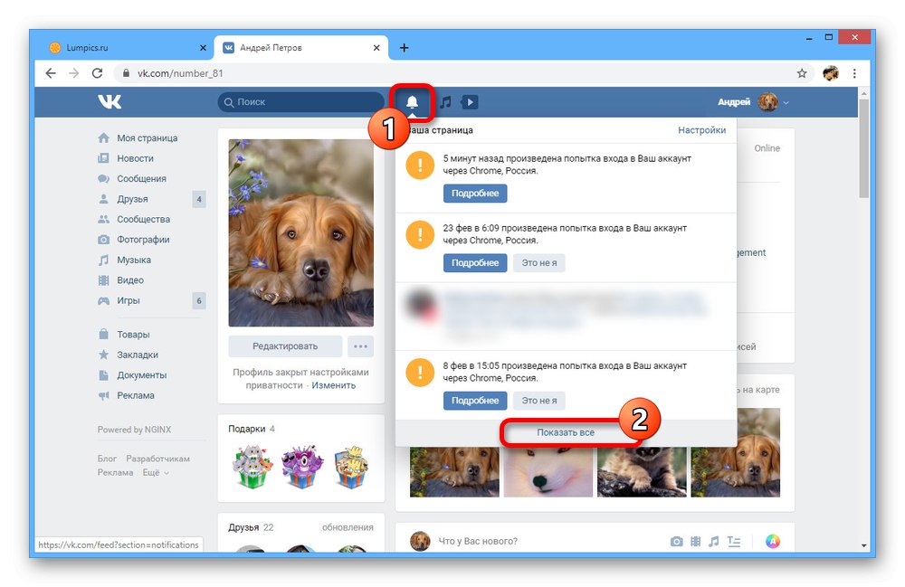Open Андрей profile dropdown in header
The image size is (905, 587).
pos(753,102)
